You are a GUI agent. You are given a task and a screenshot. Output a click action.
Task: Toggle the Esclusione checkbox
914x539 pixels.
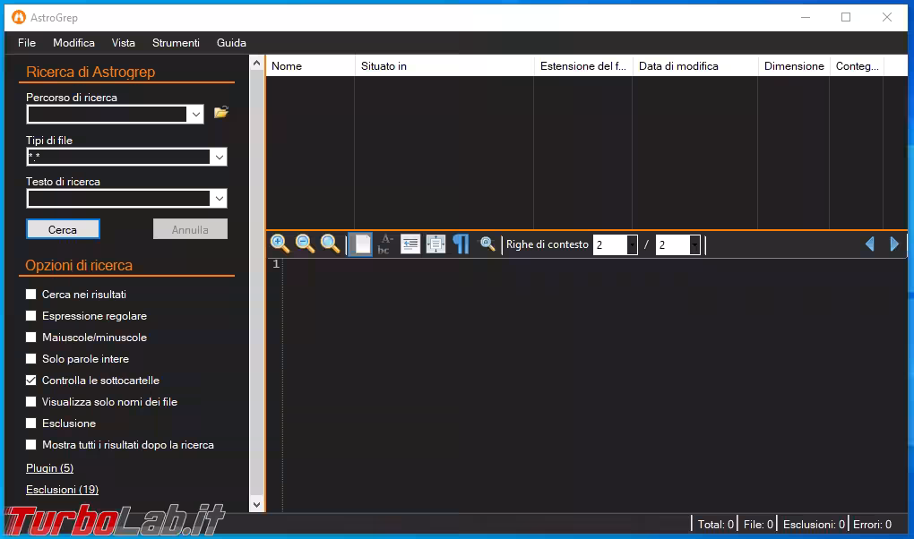pyautogui.click(x=30, y=423)
